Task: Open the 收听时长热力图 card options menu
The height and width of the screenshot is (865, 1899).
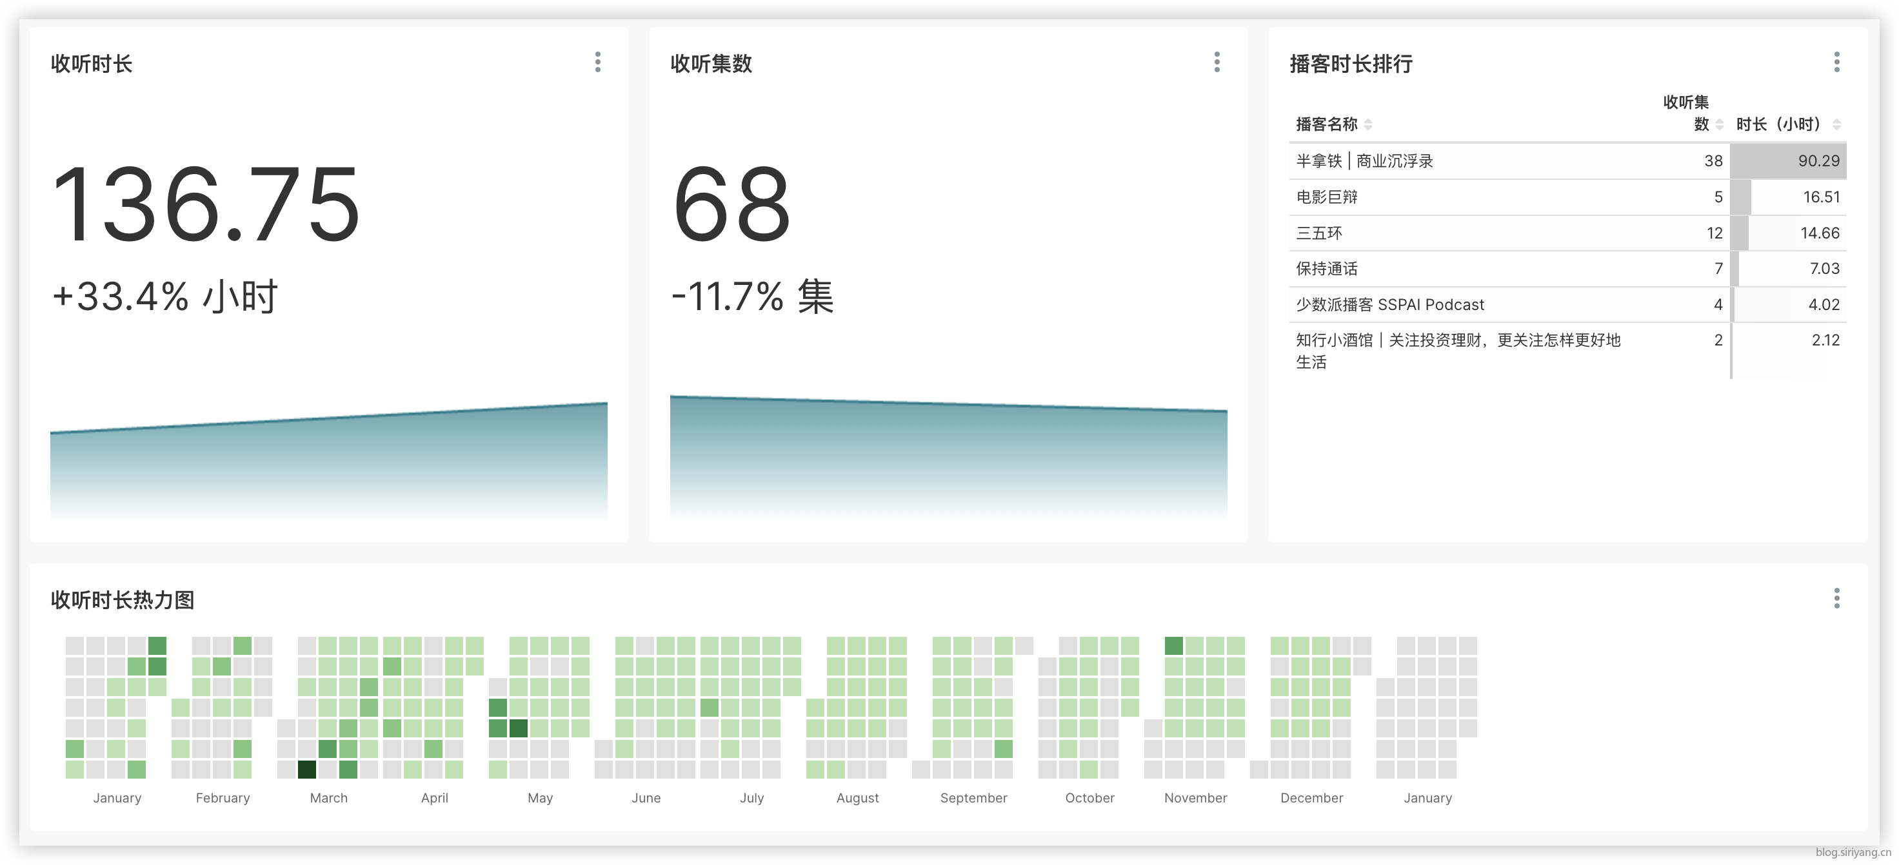Action: point(1836,598)
